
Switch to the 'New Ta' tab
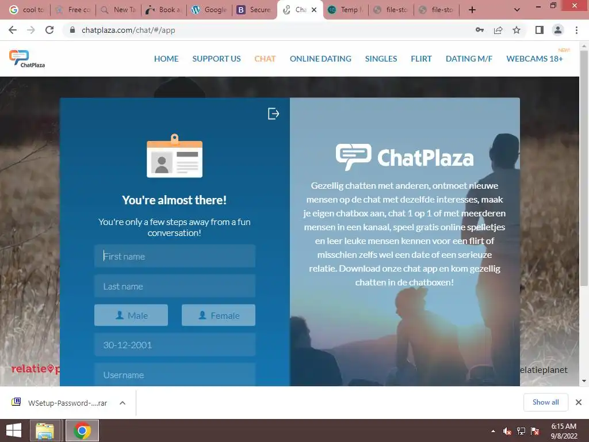coord(118,10)
